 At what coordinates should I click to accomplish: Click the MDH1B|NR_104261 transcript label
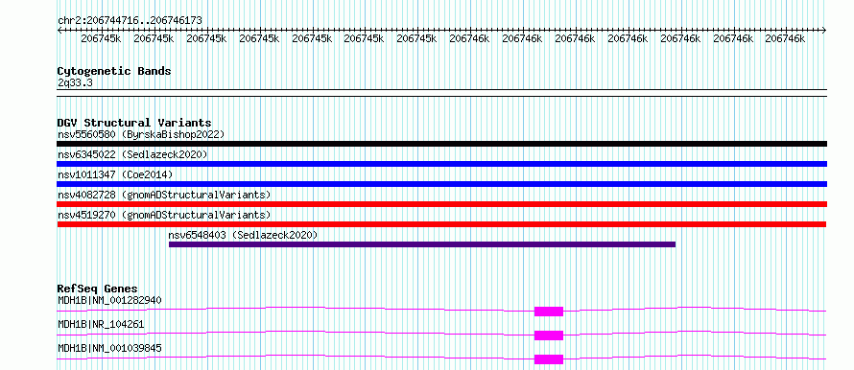pyautogui.click(x=101, y=324)
